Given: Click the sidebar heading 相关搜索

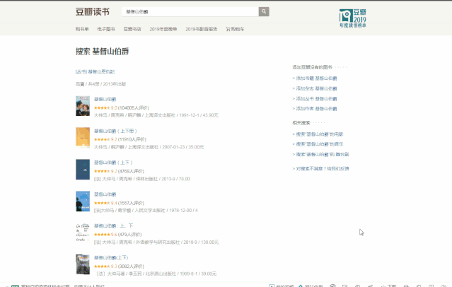Looking at the screenshot, I should click(x=301, y=123).
